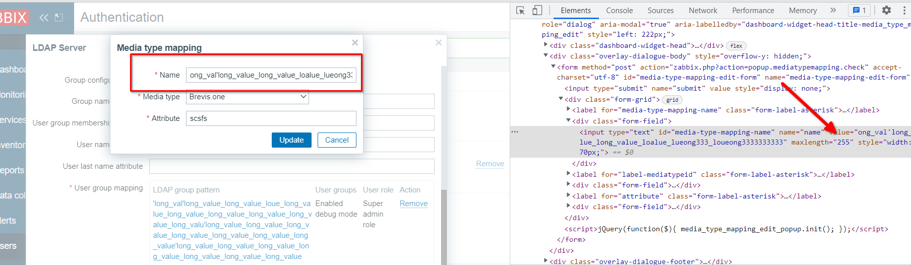This screenshot has width=911, height=265.
Task: Click the LDAP group pattern column header
Action: (186, 190)
